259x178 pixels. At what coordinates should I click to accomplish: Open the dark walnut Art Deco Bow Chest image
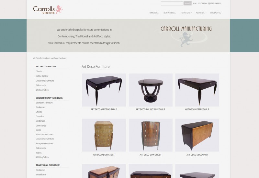[x=151, y=135]
